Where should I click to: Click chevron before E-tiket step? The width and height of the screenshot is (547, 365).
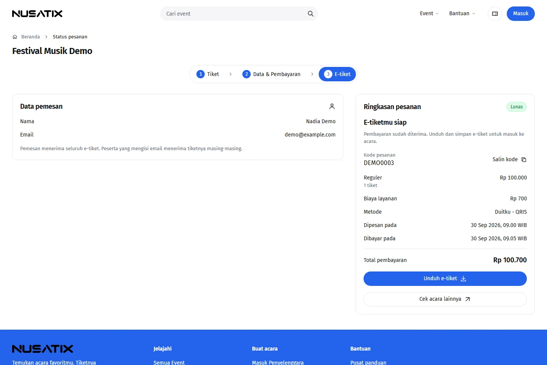pos(312,74)
